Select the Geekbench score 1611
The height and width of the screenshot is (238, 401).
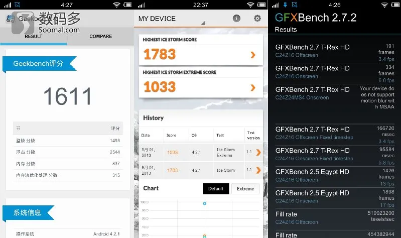(68, 96)
